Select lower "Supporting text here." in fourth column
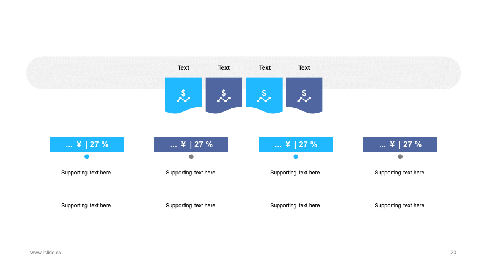Viewport: 487px width, 273px height. click(400, 206)
